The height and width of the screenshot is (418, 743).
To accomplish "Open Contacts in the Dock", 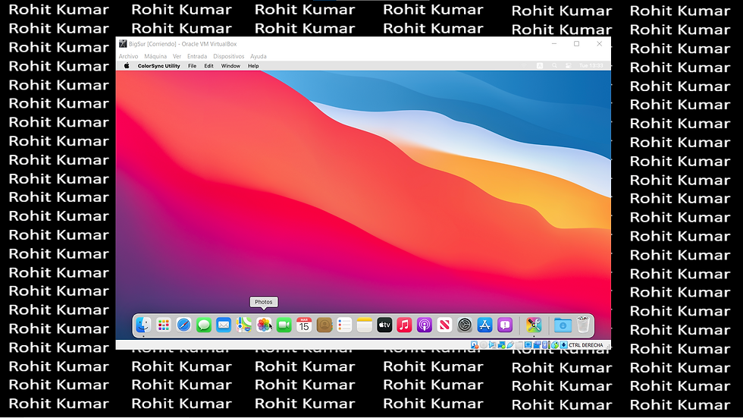I will point(324,325).
